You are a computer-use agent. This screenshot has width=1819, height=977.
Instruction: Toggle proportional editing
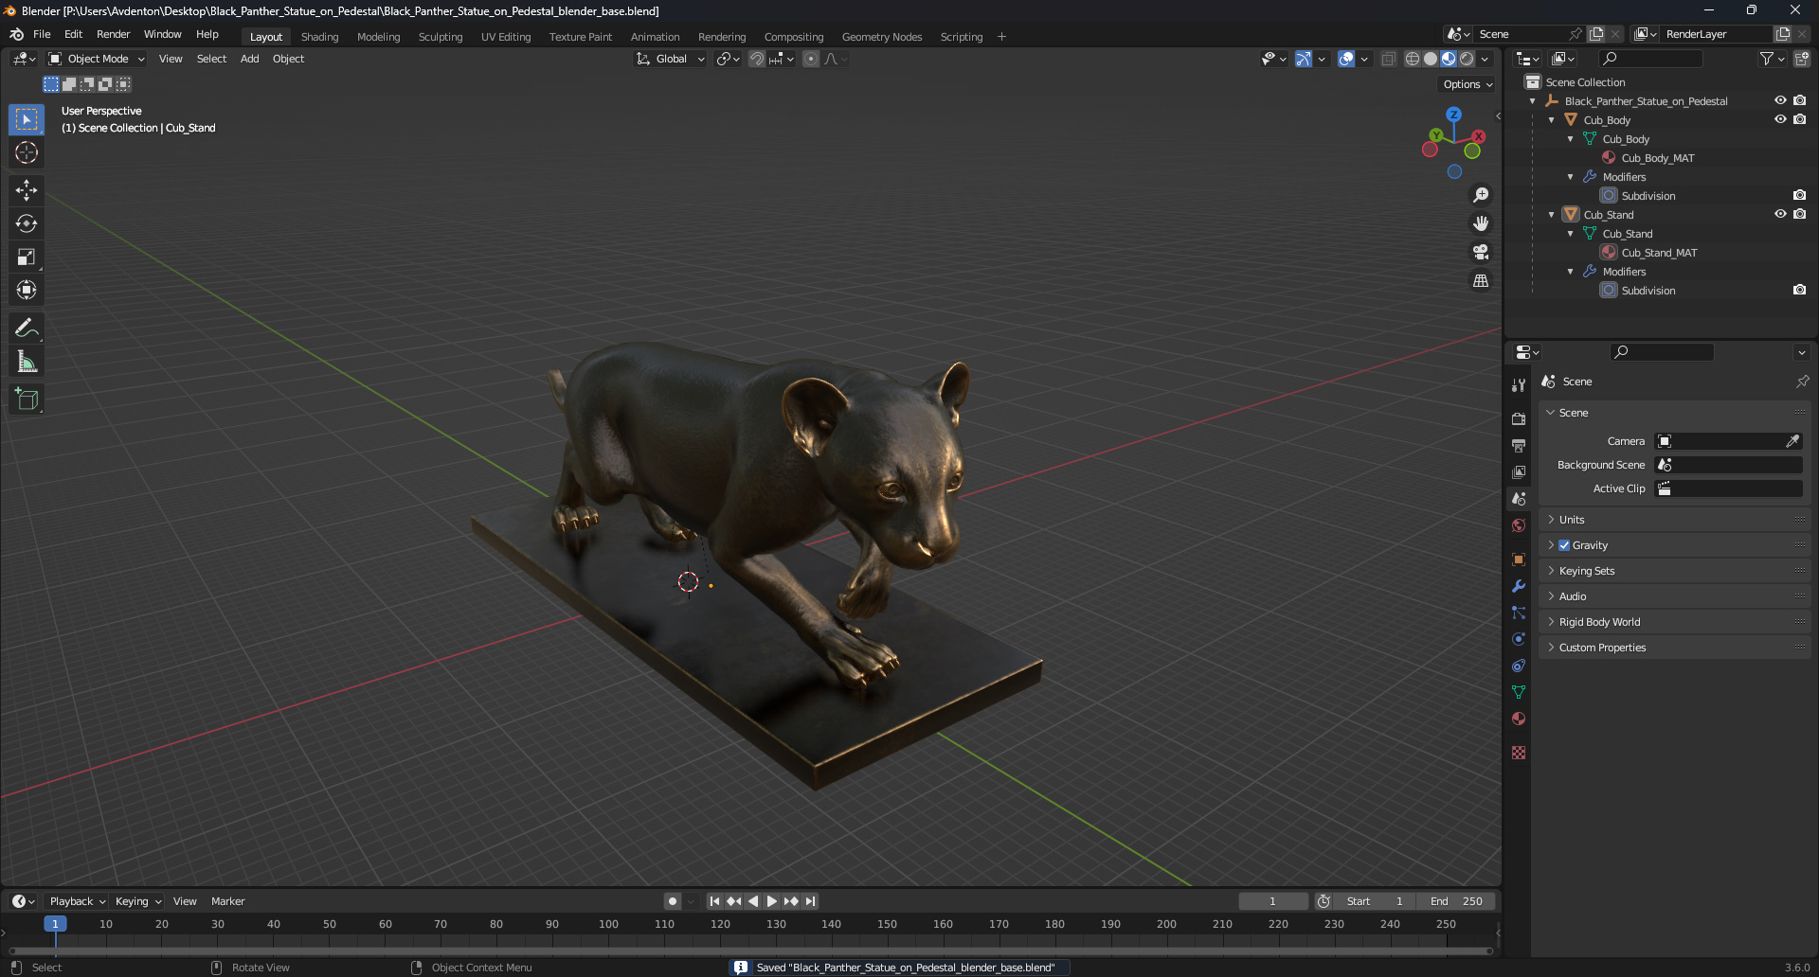[811, 59]
